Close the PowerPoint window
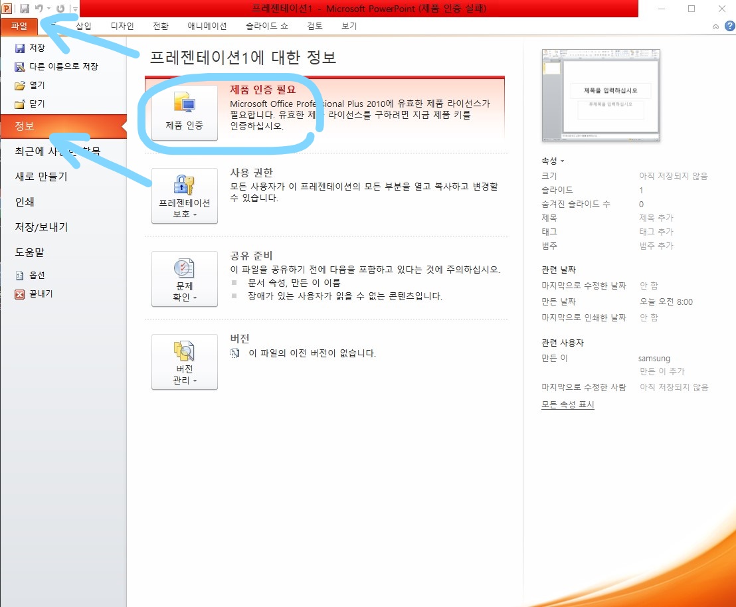736x607 pixels. pos(722,9)
